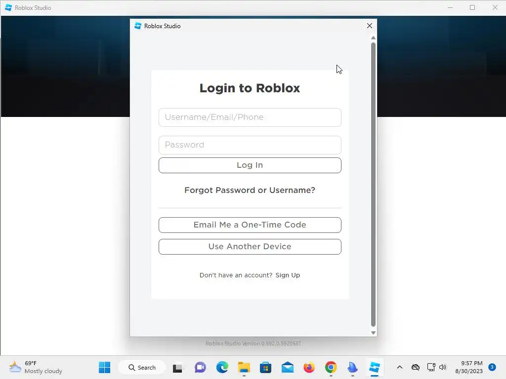Image resolution: width=506 pixels, height=379 pixels.
Task: Open the blue feather app in taskbar
Action: pyautogui.click(x=352, y=367)
